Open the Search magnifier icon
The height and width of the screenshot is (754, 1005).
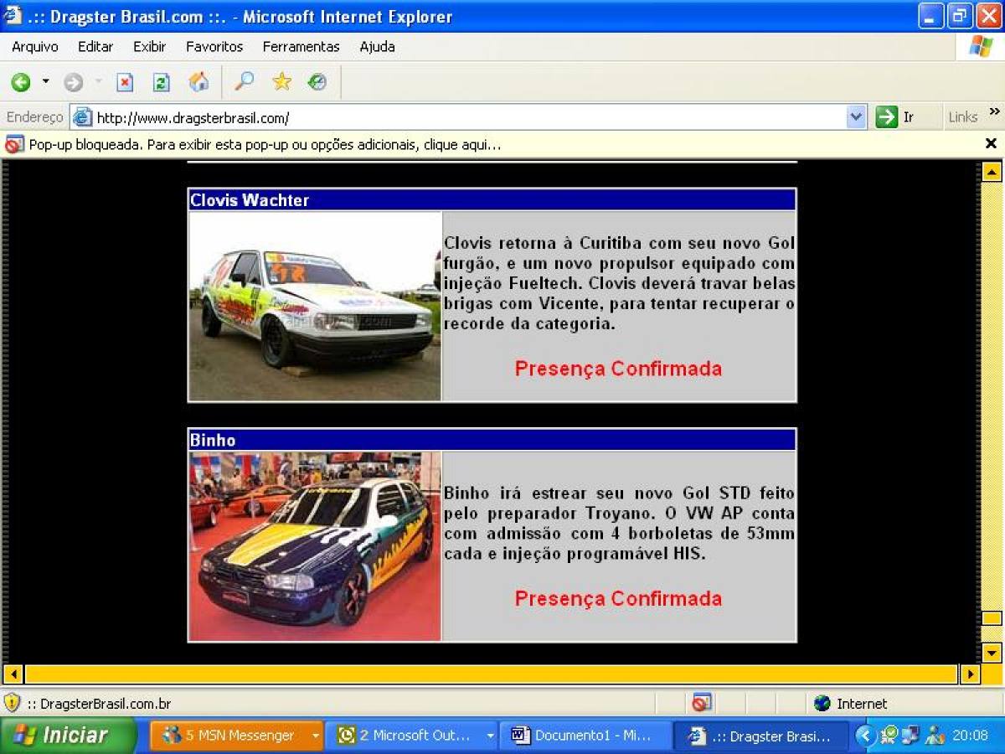tap(244, 82)
